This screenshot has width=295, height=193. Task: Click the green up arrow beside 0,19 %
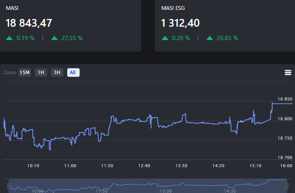(9, 38)
